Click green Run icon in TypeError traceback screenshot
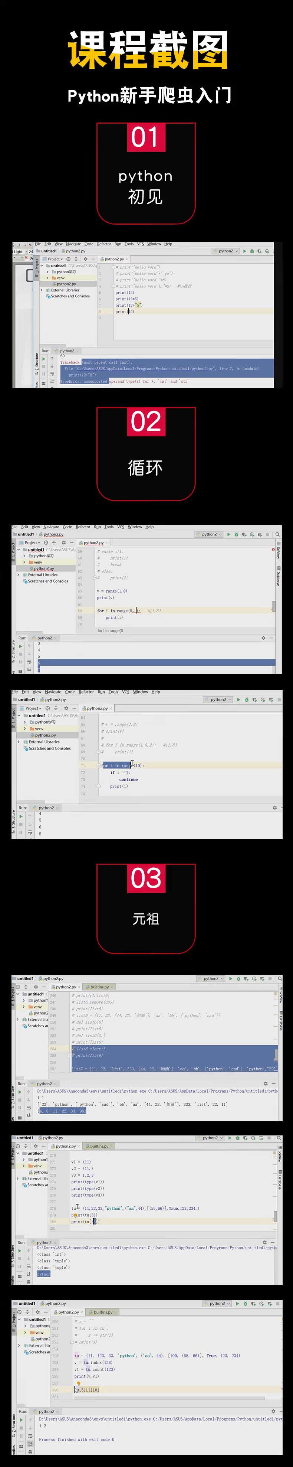This screenshot has height=1467, width=293. click(x=245, y=251)
